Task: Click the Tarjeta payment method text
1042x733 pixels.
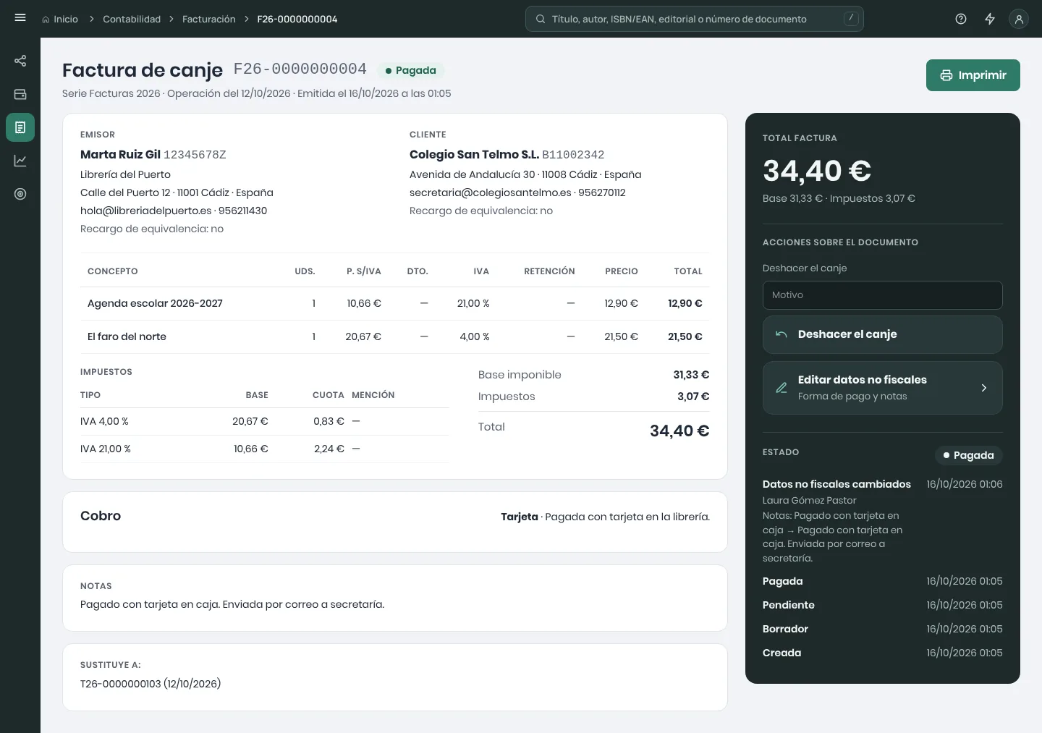Action: (520, 517)
